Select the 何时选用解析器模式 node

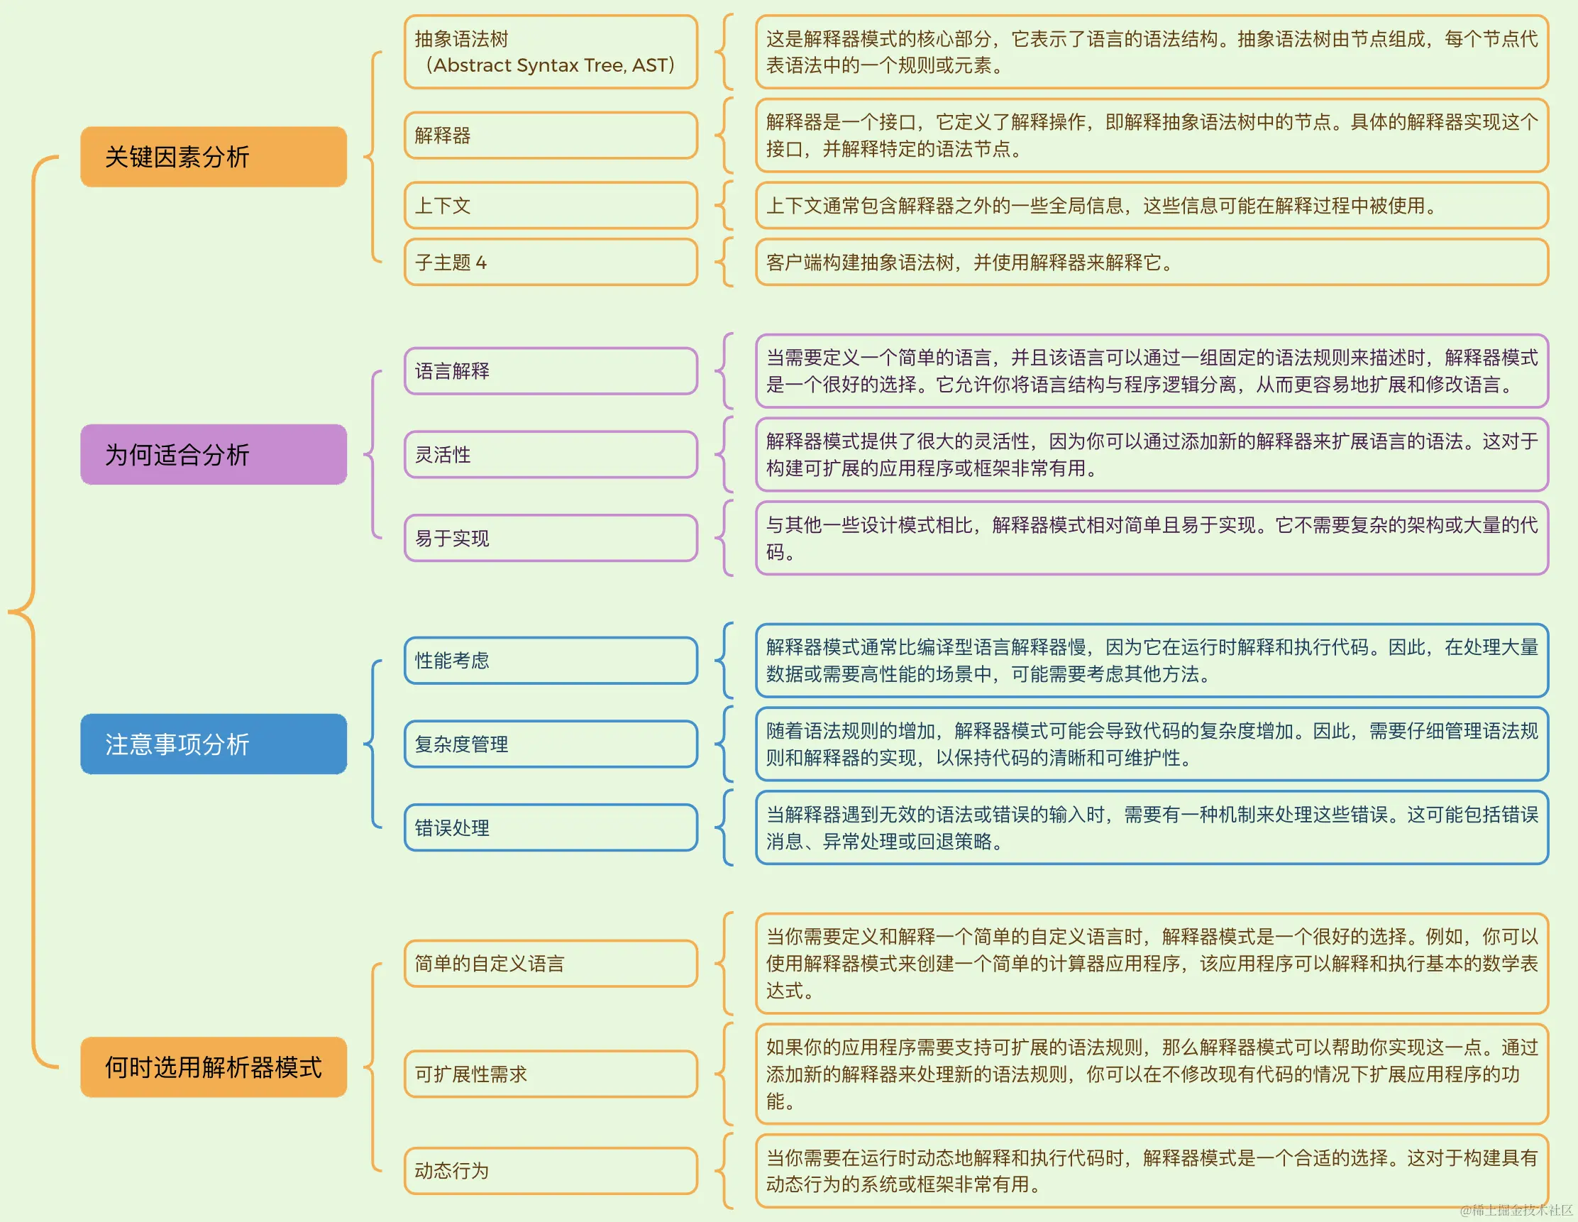click(x=213, y=1067)
